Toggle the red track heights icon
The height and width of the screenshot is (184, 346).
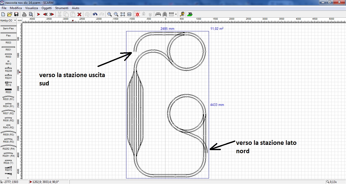tap(137, 14)
